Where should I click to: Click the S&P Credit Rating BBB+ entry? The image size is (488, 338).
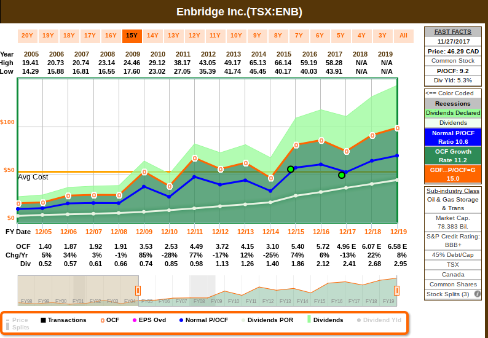[x=453, y=240]
